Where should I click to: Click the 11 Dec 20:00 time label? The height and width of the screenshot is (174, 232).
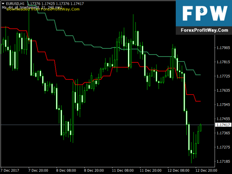click(151, 170)
